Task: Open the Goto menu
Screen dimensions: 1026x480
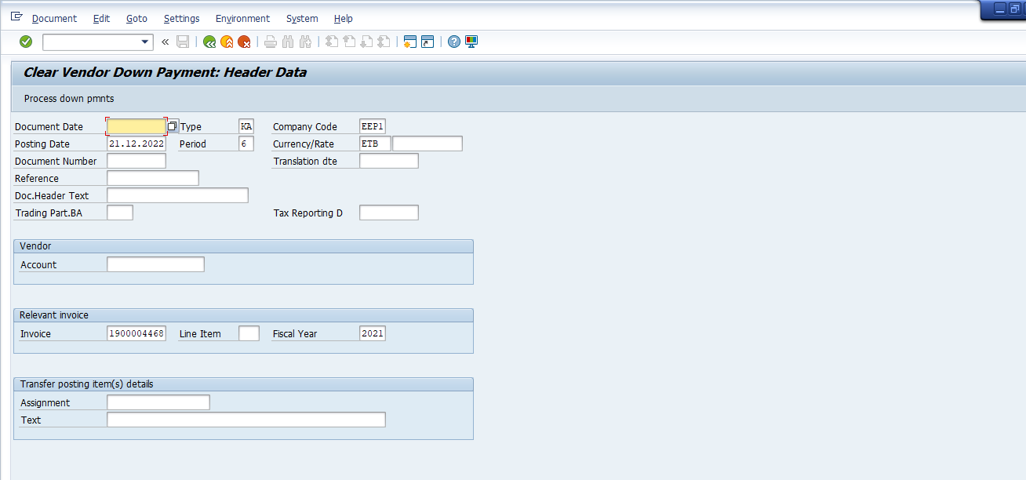Action: click(136, 18)
